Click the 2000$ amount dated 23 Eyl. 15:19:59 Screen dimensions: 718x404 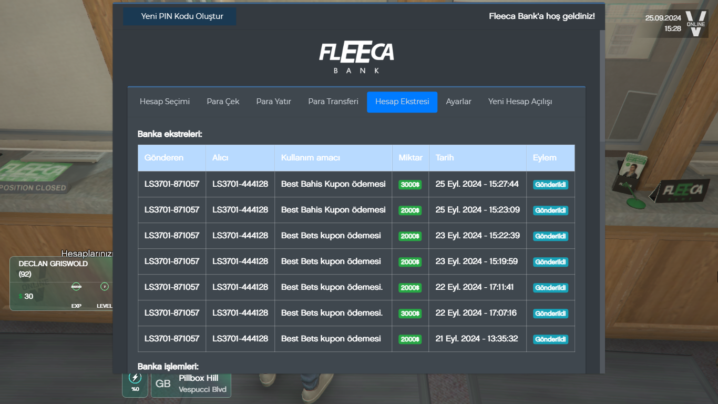pyautogui.click(x=410, y=262)
